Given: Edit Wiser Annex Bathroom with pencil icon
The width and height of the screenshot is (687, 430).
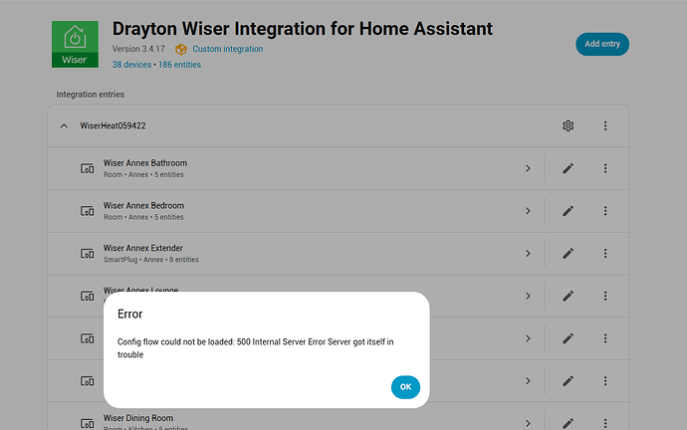Looking at the screenshot, I should point(568,168).
